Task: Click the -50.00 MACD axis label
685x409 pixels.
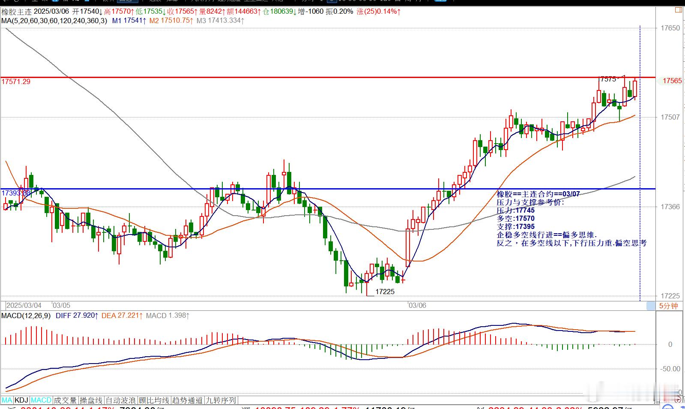Action: coord(671,369)
